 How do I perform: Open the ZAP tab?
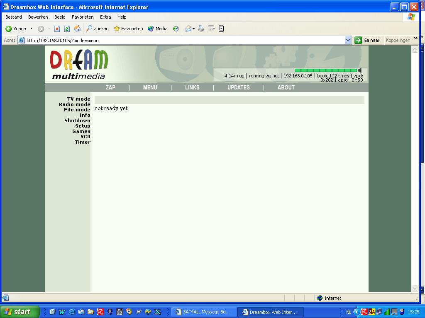[110, 88]
